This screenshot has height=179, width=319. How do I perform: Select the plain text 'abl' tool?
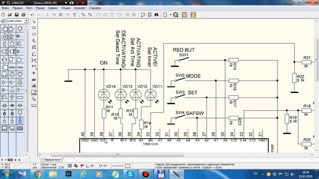34,80
